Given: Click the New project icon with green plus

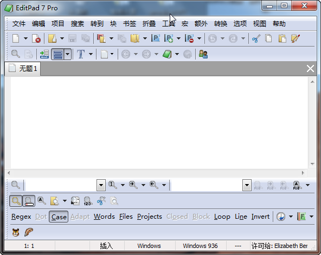Looking at the screenshot, I should [x=169, y=38].
